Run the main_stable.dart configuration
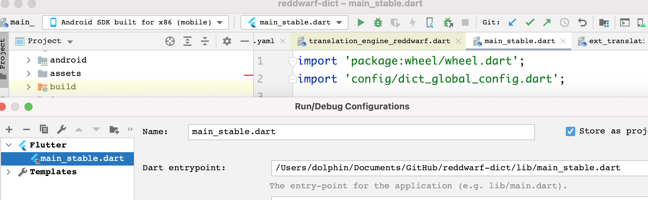This screenshot has height=200, width=648. coord(361,22)
